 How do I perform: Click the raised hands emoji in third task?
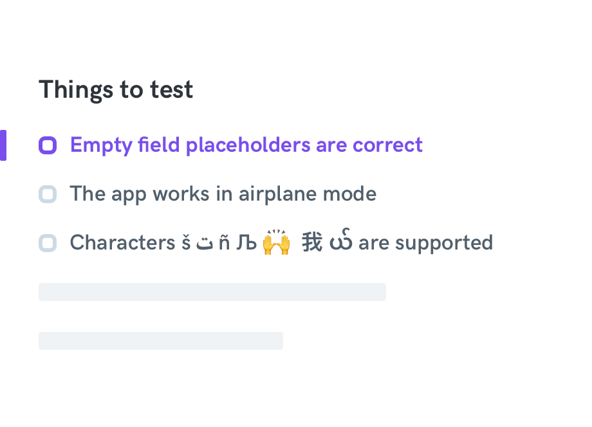276,242
